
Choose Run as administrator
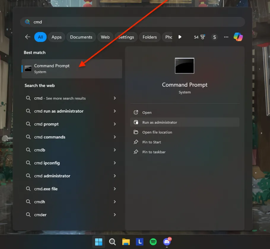pyautogui.click(x=185, y=122)
